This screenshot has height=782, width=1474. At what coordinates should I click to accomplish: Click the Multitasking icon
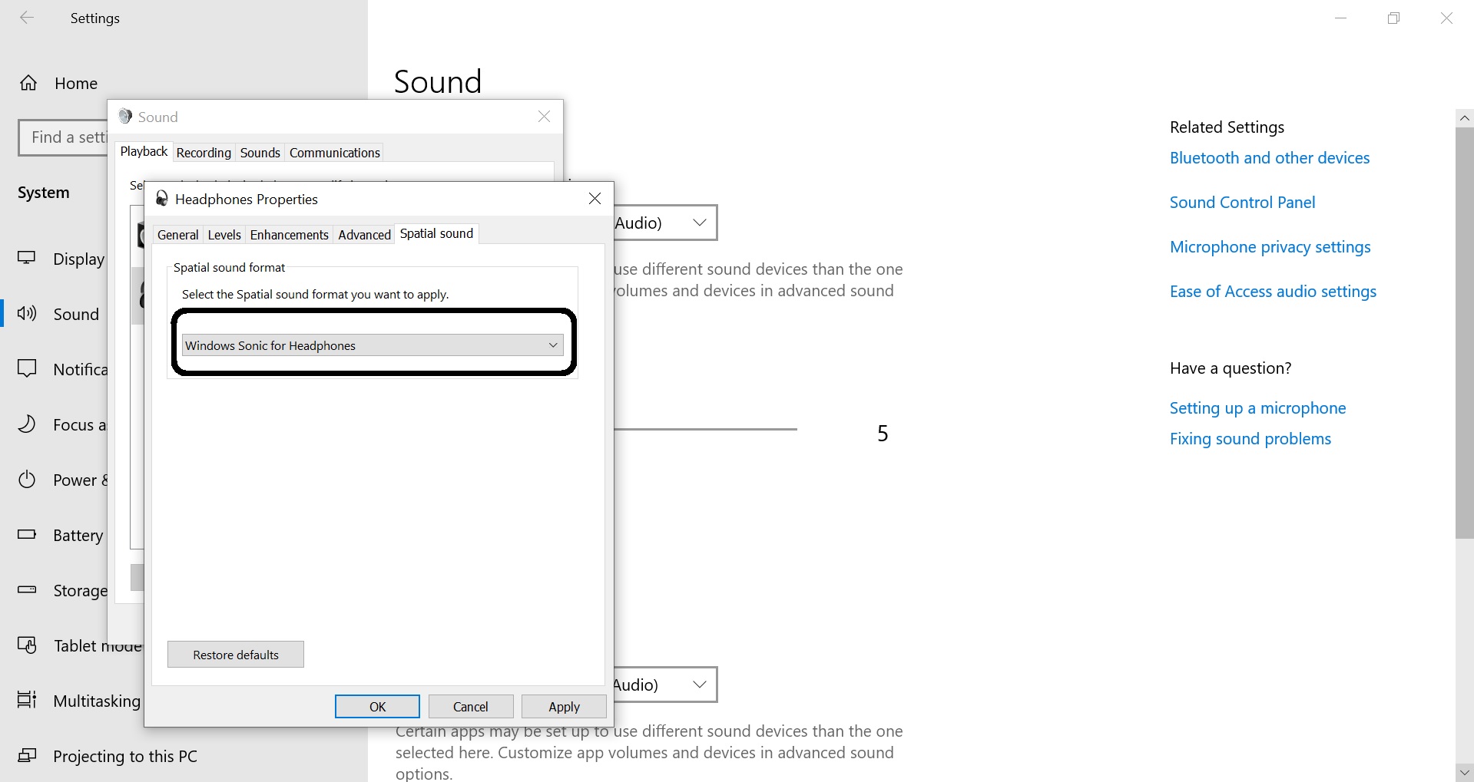coord(27,700)
